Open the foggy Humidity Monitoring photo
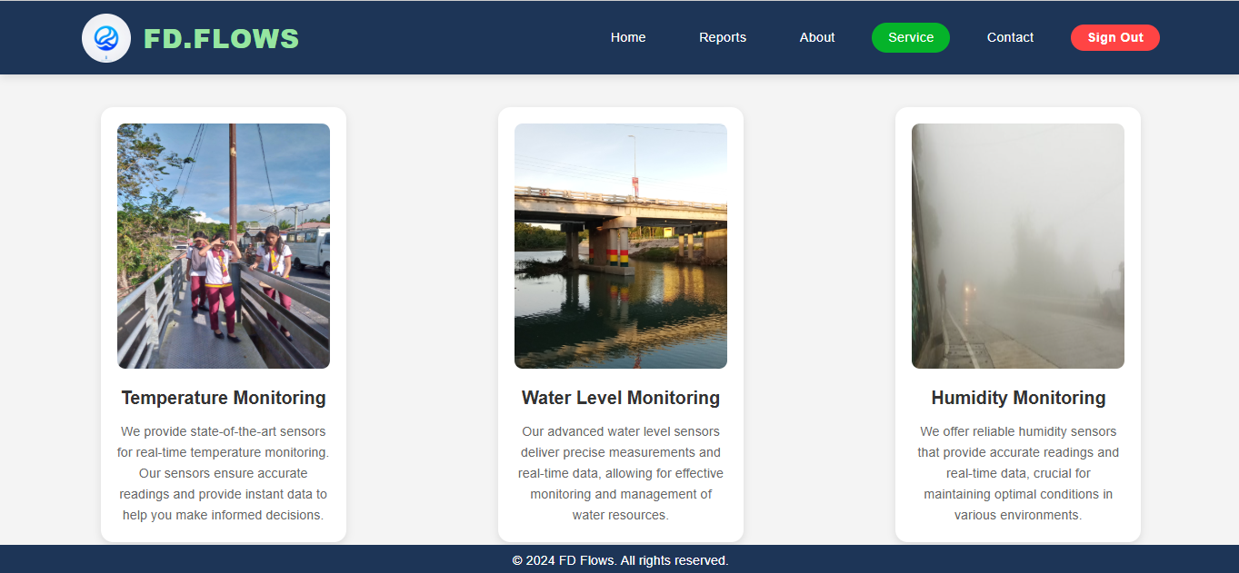The image size is (1239, 573). [x=1018, y=246]
